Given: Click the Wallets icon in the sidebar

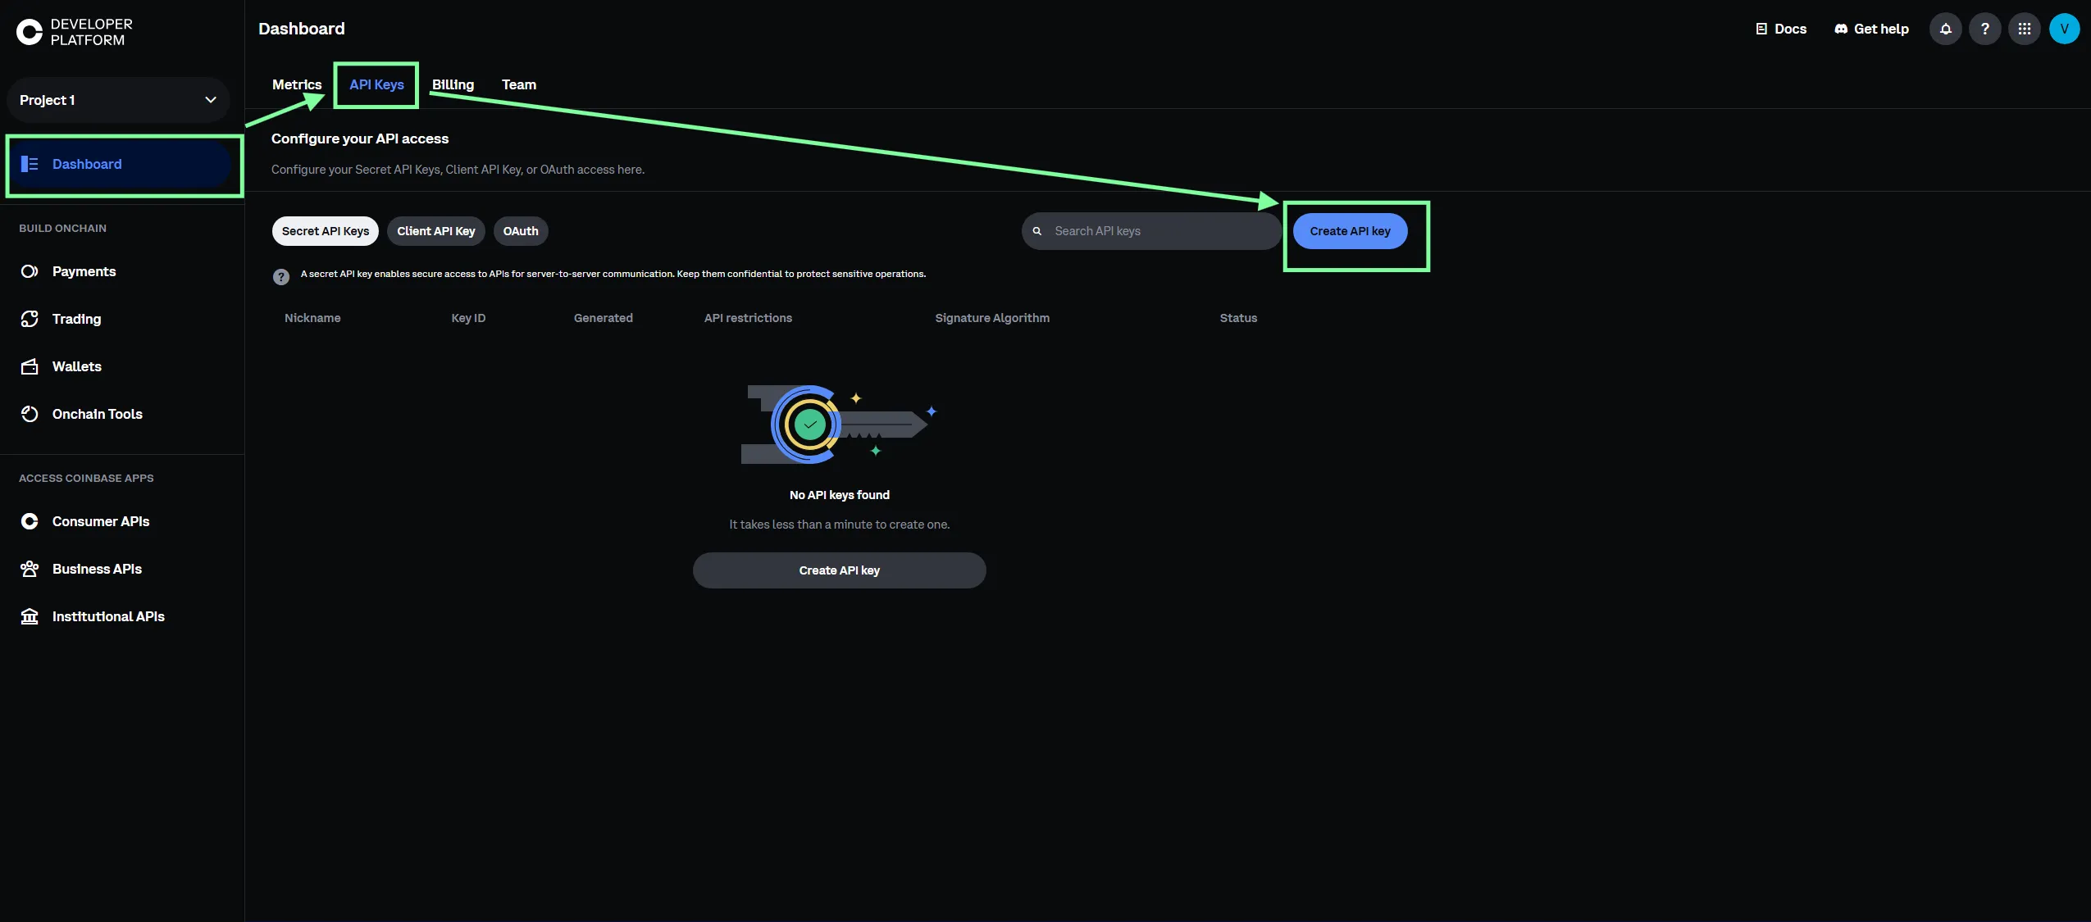Looking at the screenshot, I should pyautogui.click(x=30, y=366).
